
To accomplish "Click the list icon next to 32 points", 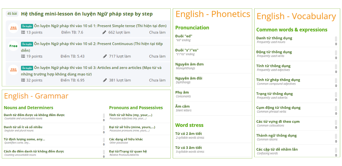I will pos(23,80).
